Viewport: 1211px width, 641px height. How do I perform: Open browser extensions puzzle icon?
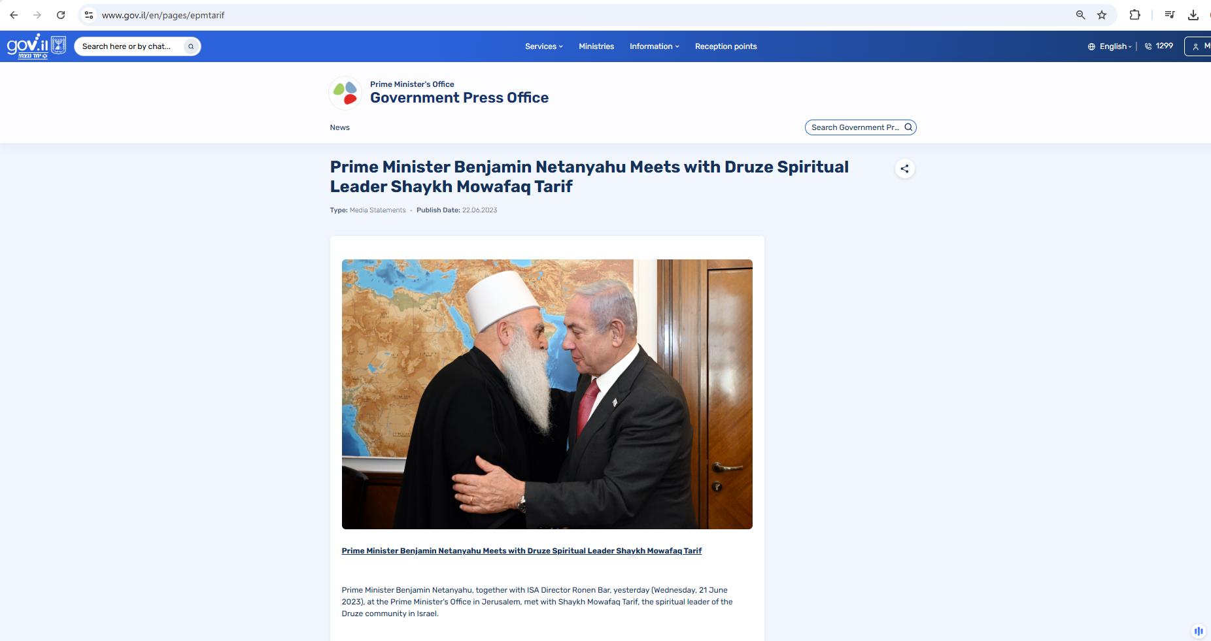tap(1135, 15)
